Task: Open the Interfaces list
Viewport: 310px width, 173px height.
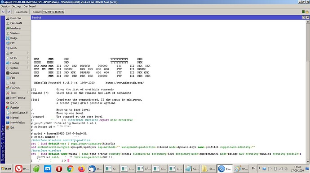Action: click(x=16, y=28)
